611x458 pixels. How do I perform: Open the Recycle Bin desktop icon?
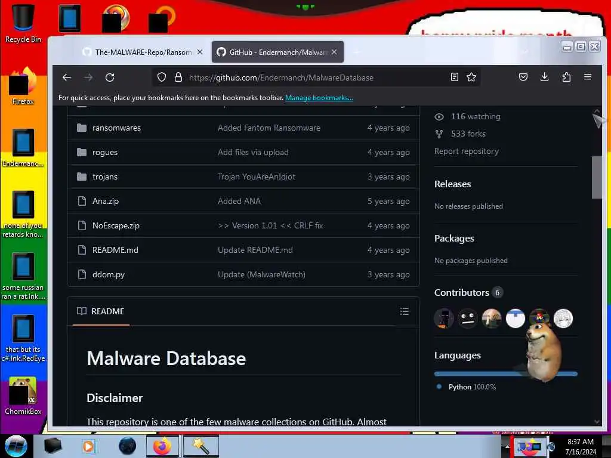[23, 23]
